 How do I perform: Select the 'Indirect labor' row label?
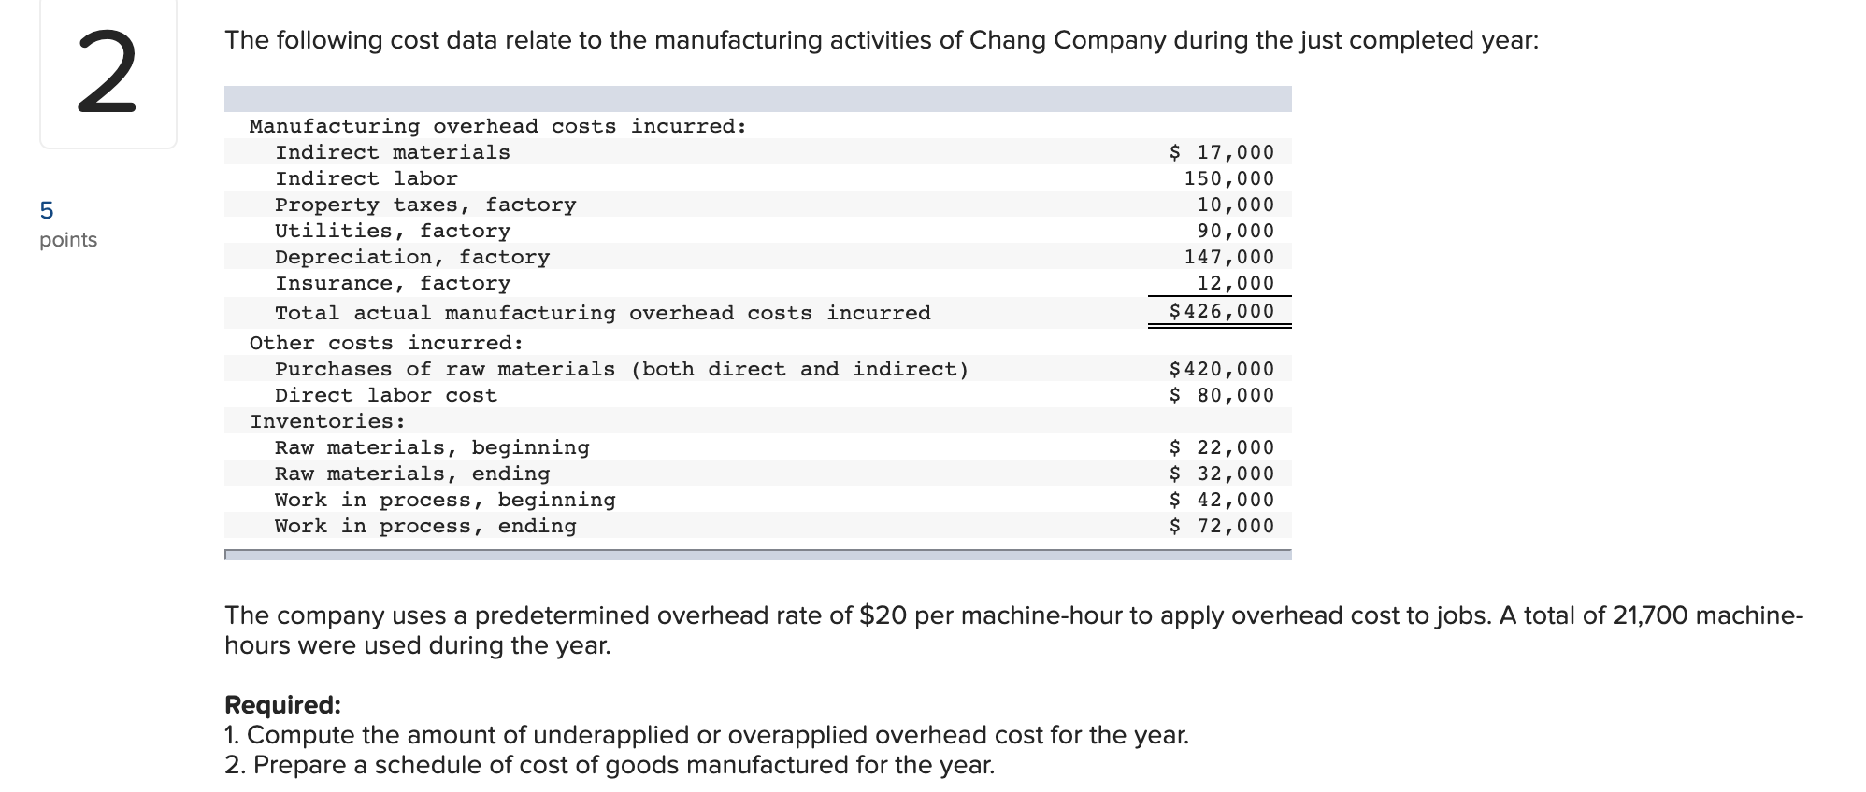click(366, 178)
